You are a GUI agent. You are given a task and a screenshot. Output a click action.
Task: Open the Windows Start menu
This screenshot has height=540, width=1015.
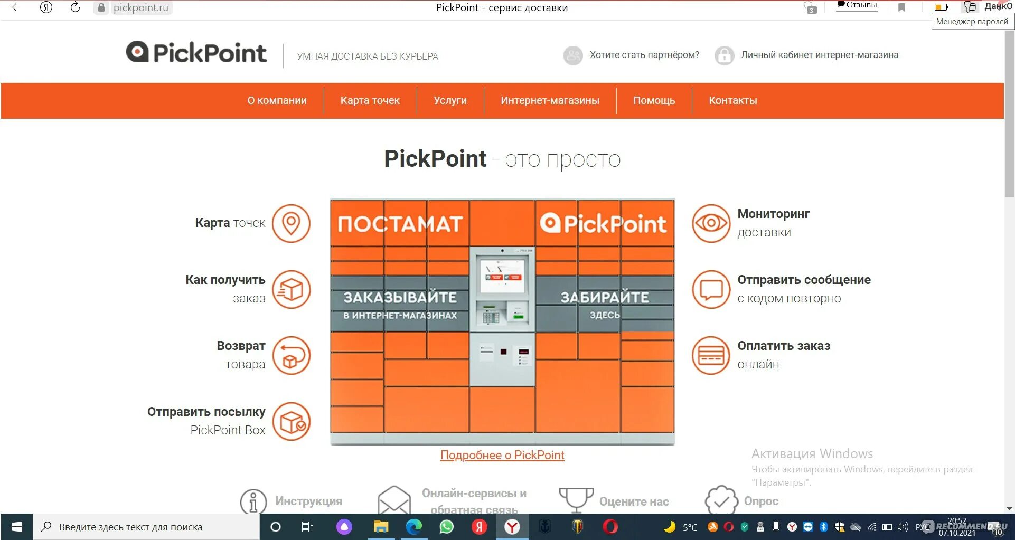point(17,527)
